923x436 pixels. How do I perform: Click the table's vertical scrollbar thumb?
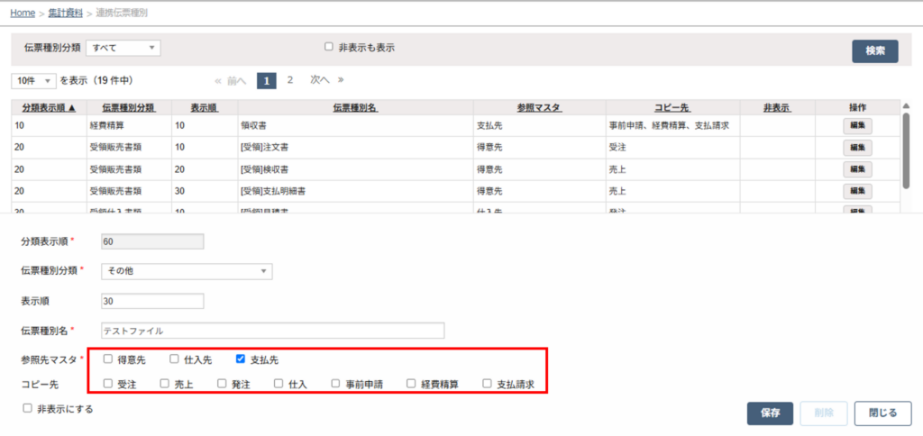coord(907,150)
